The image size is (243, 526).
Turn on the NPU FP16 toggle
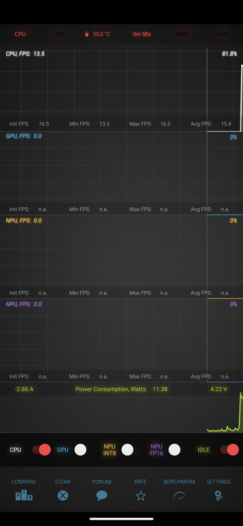[x=174, y=450]
